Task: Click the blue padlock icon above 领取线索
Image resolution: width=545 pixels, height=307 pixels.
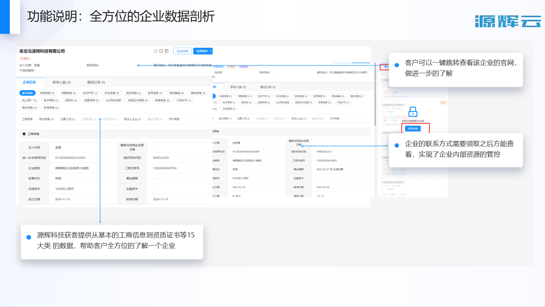Action: pyautogui.click(x=413, y=112)
